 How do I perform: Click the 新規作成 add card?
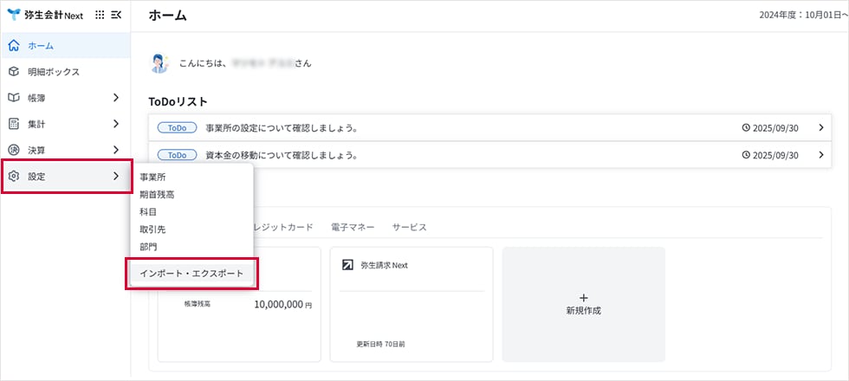pos(583,304)
